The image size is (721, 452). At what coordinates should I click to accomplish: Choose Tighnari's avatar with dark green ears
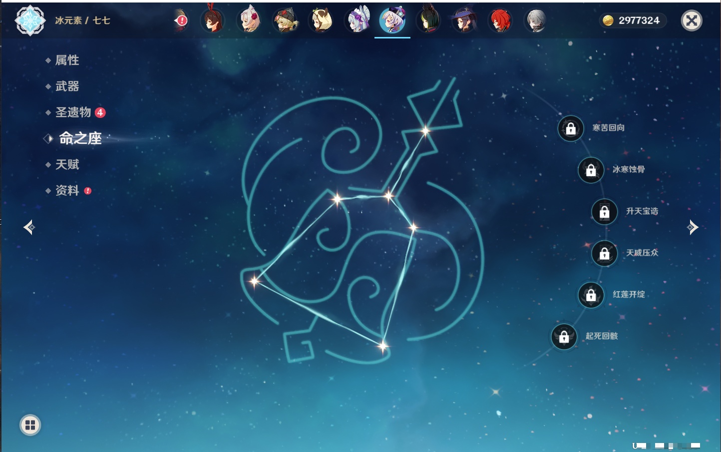(x=428, y=20)
